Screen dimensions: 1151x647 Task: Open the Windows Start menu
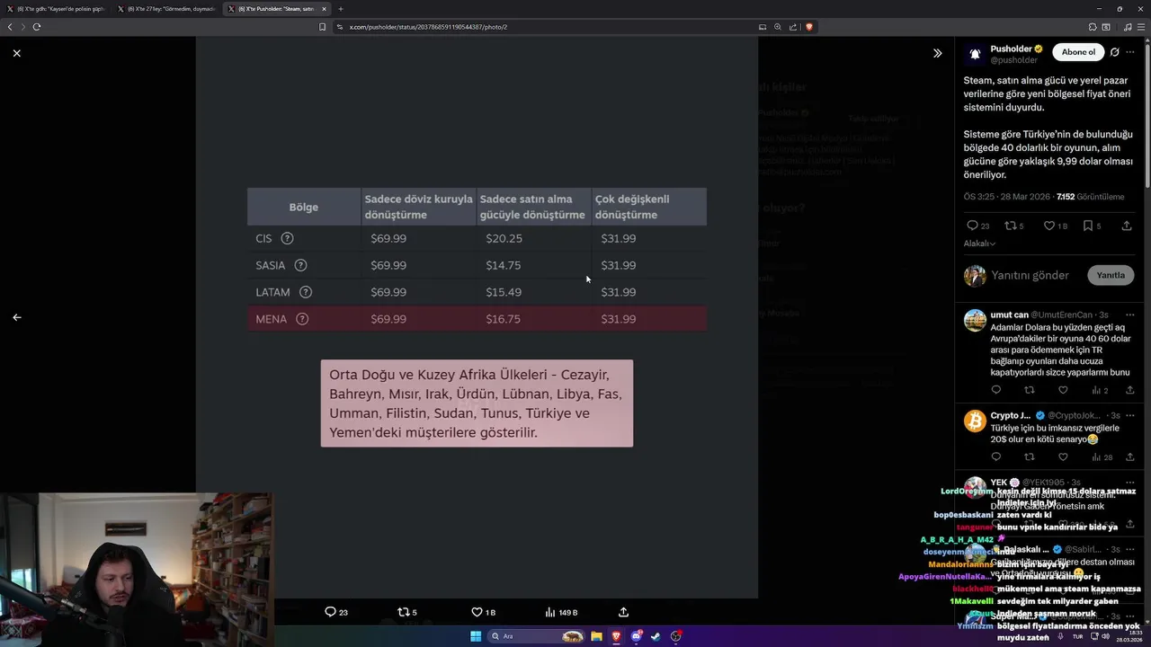[476, 636]
